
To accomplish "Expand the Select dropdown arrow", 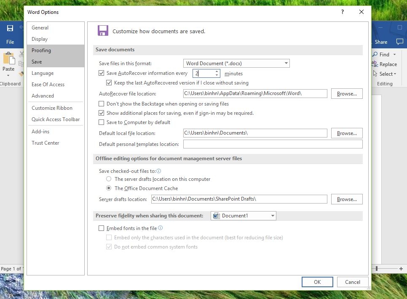I will click(x=395, y=74).
